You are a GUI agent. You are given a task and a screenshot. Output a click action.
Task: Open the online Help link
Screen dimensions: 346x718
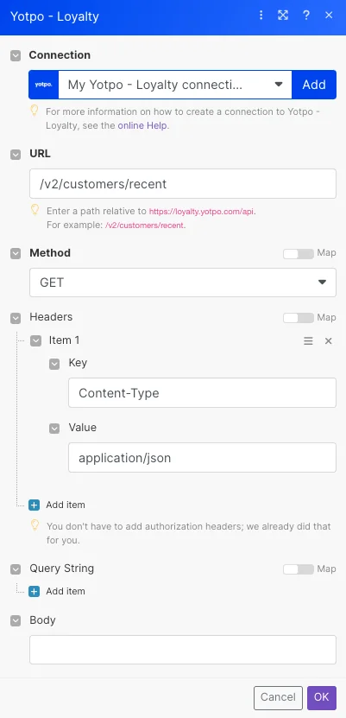(x=142, y=125)
